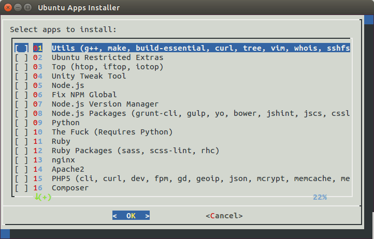The width and height of the screenshot is (374, 239).
Task: Select the Ruby entry label
Action: tap(61, 141)
